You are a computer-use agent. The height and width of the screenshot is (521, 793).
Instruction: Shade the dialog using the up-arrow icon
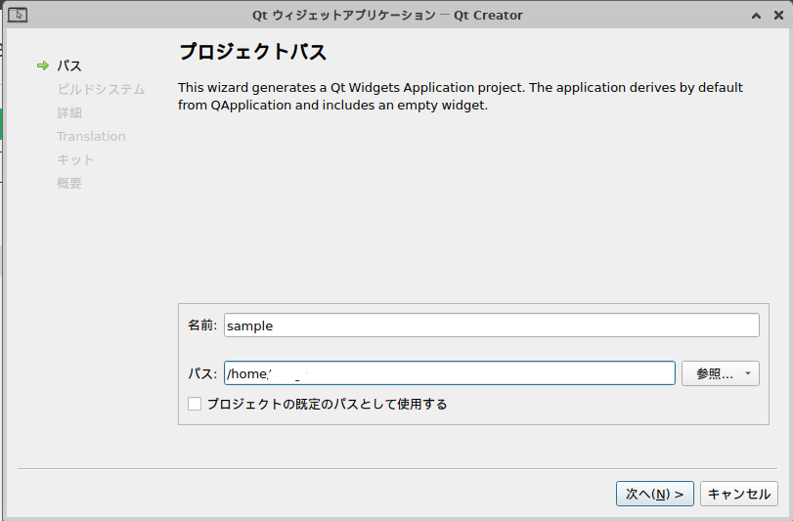pyautogui.click(x=756, y=16)
